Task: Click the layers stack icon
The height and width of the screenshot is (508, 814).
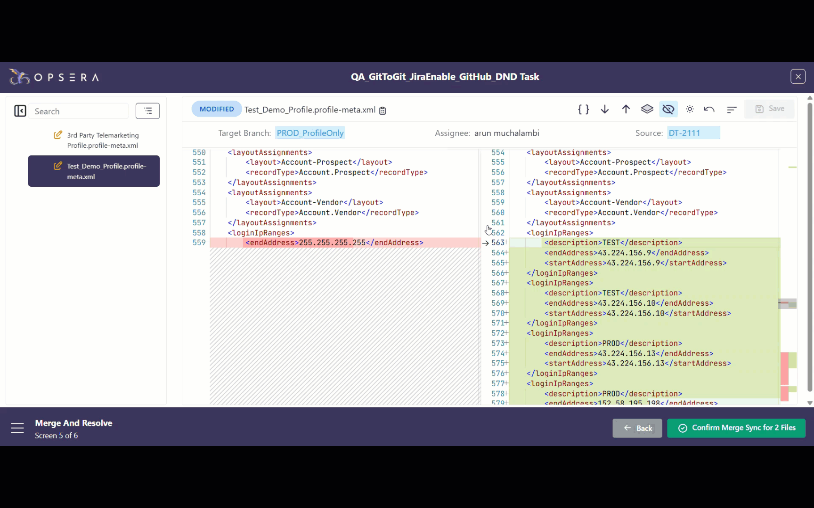Action: click(x=647, y=110)
